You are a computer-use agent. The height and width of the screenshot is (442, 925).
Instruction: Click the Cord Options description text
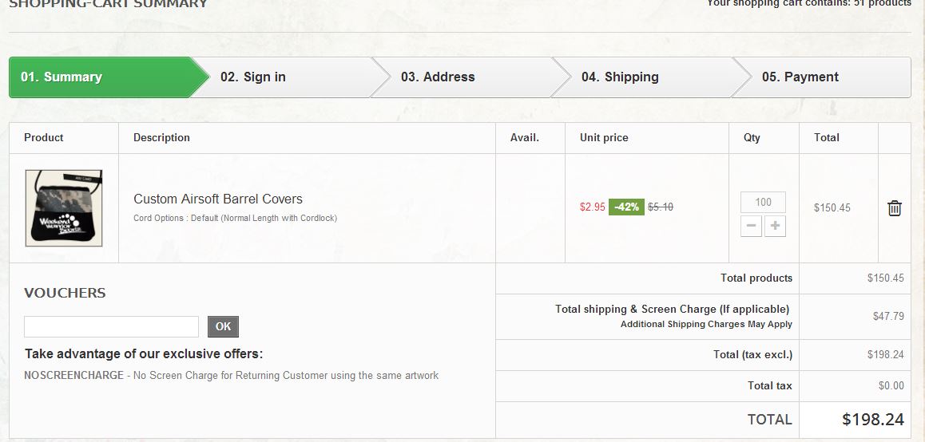(x=235, y=218)
